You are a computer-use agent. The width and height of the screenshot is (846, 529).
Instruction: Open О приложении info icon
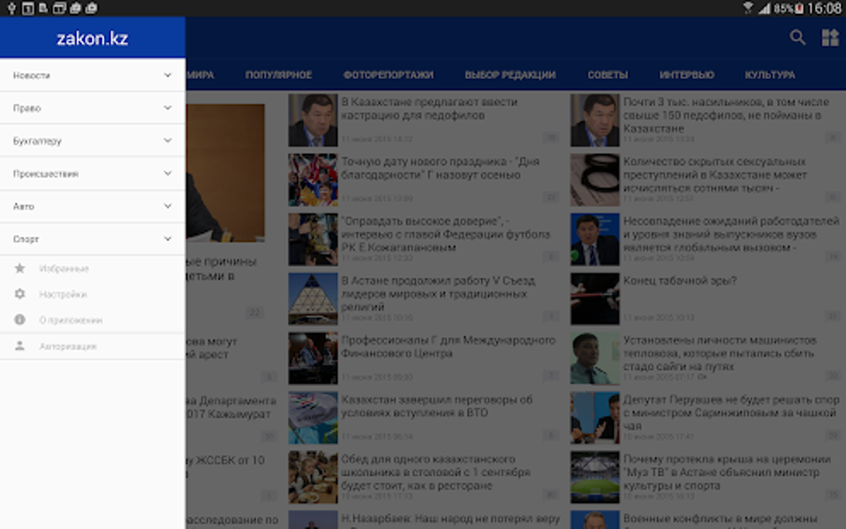[20, 320]
